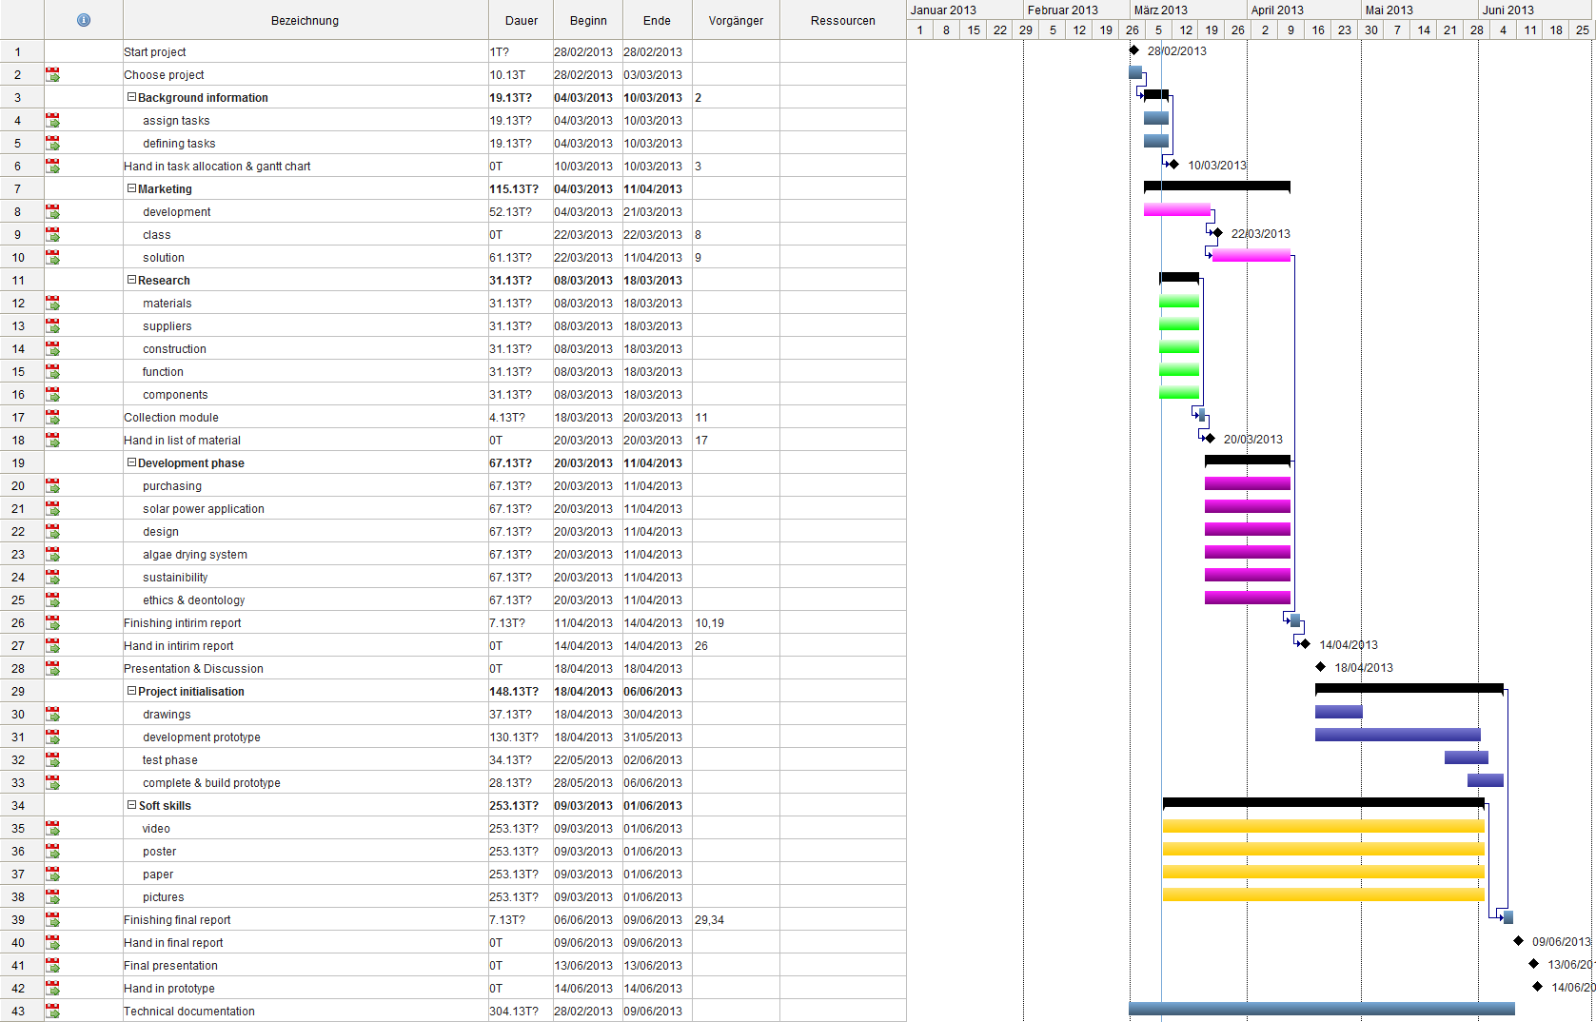The image size is (1596, 1022).
Task: Click the indicator icon for Hand in prototype
Action: coord(52,988)
